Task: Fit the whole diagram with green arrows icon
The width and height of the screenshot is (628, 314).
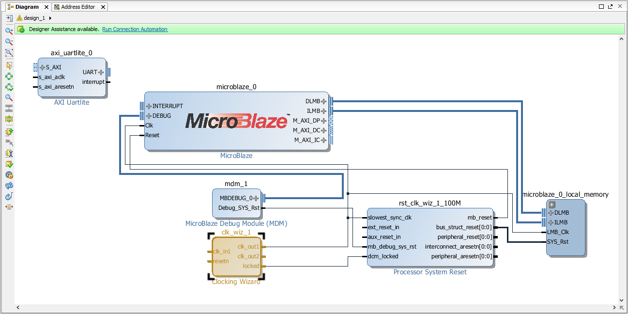Action: 9,77
